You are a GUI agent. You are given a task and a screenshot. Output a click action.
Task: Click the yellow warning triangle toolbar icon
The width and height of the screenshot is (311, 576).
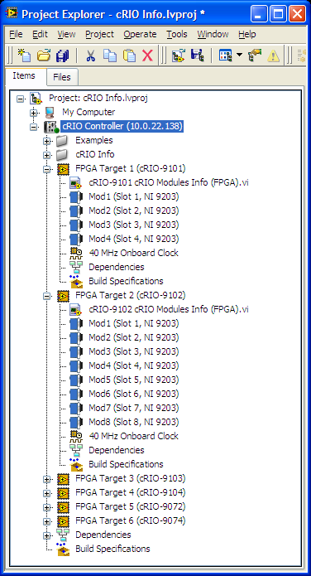tap(273, 56)
